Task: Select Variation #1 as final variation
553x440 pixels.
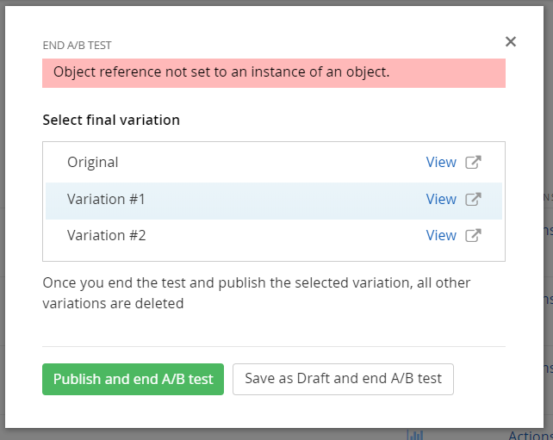Action: [274, 201]
